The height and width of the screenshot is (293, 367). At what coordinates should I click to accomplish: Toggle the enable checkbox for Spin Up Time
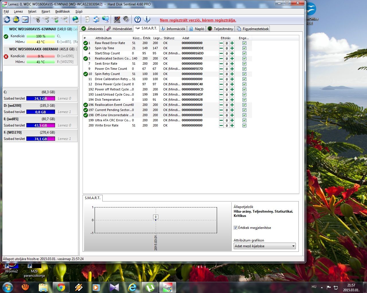tap(244, 48)
